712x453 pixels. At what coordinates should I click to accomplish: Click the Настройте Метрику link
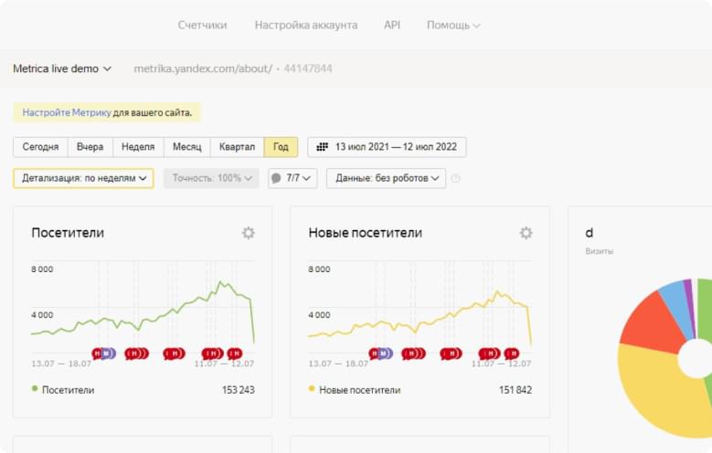(x=67, y=112)
